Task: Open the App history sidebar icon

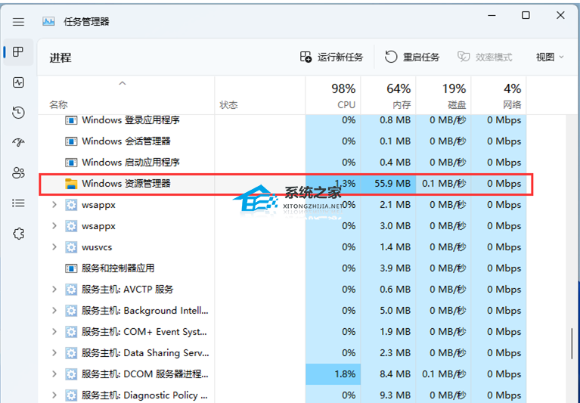Action: (x=19, y=113)
